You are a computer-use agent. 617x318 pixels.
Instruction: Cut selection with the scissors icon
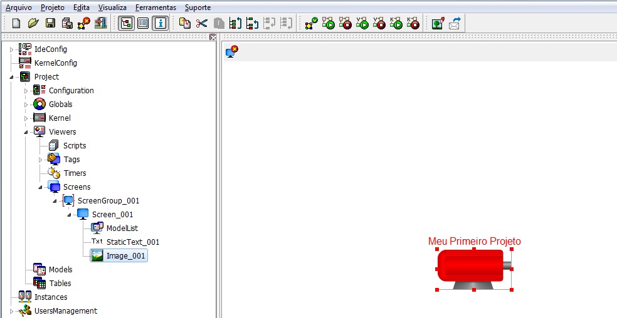click(201, 23)
